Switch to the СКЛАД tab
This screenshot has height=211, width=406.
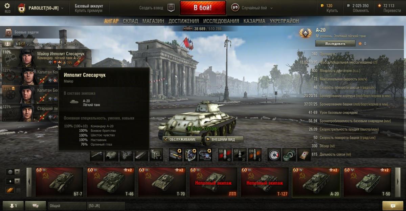tap(130, 21)
